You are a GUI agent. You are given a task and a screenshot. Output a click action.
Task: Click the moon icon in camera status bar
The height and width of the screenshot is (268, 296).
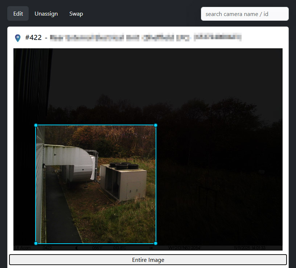coord(77,248)
